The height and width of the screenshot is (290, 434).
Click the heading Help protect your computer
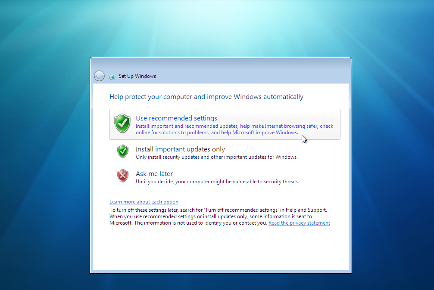pos(206,97)
